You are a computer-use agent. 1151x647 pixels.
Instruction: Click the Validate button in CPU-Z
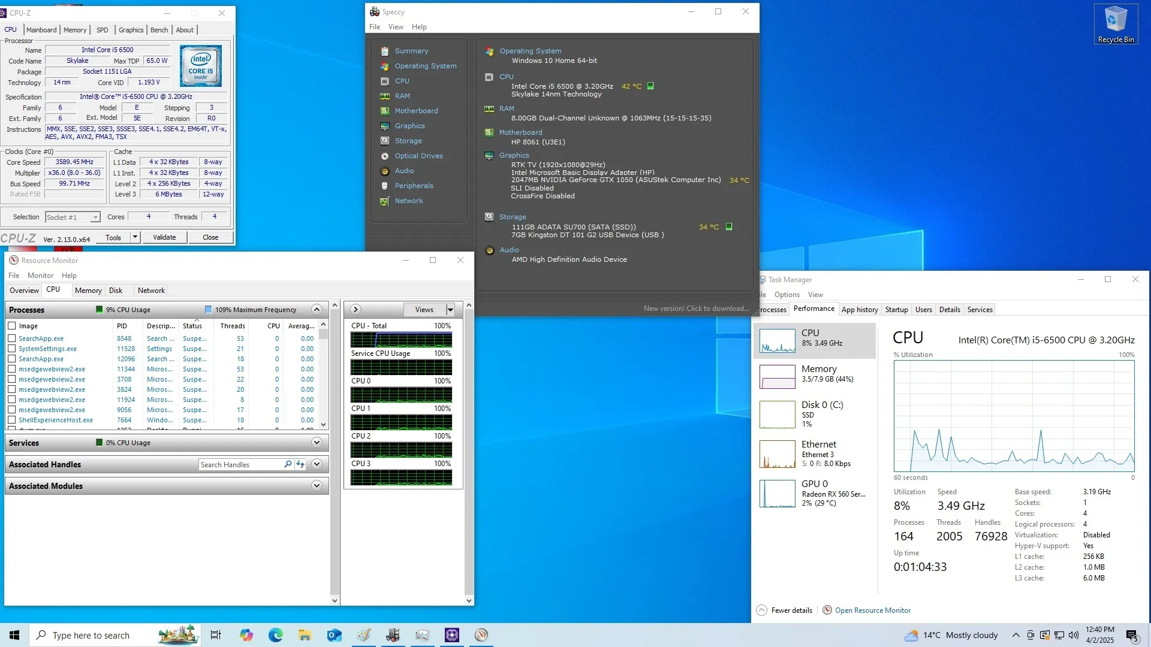point(164,237)
